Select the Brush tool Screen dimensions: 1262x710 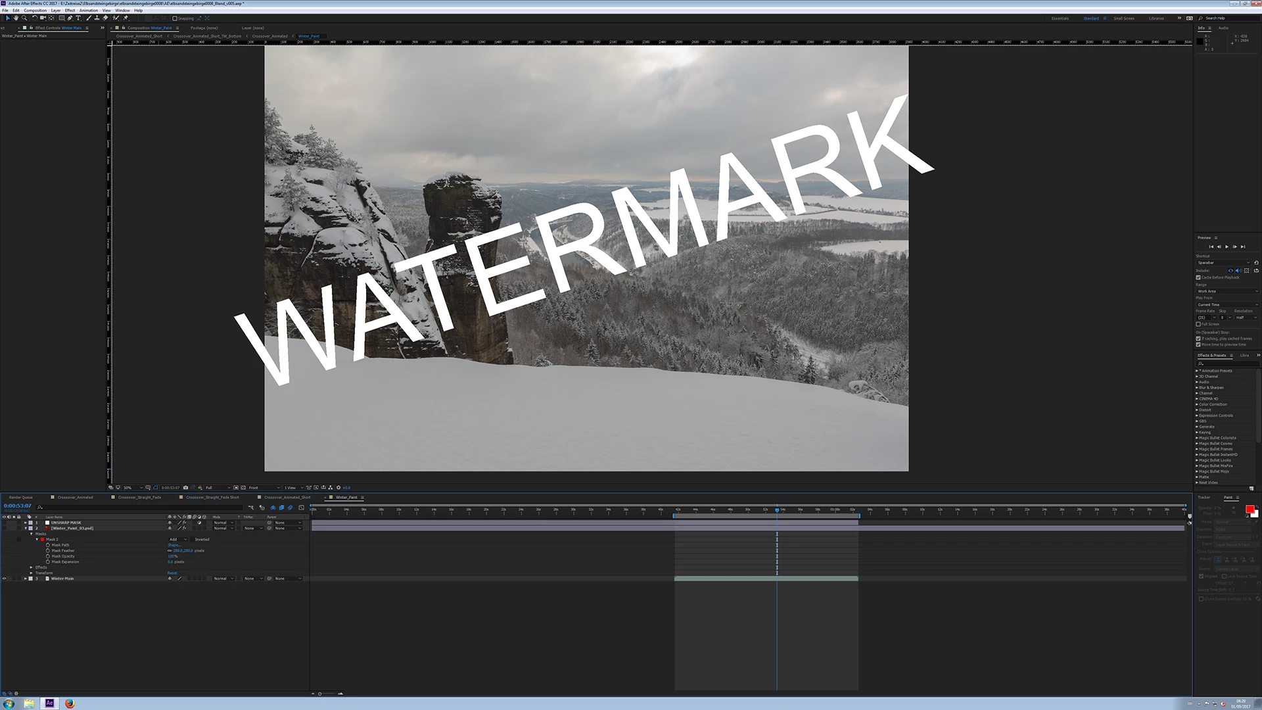coord(88,18)
